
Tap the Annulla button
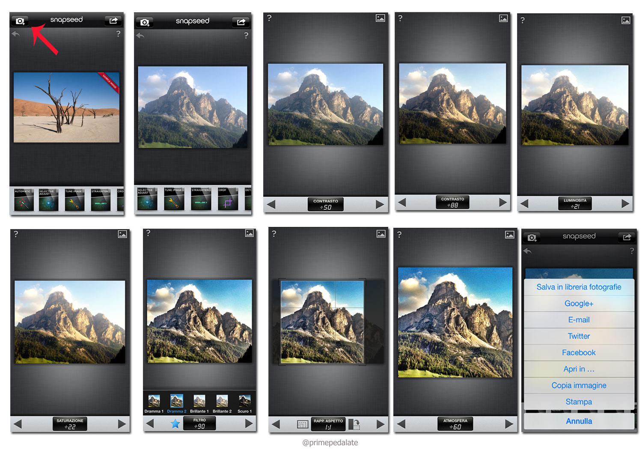click(x=579, y=421)
